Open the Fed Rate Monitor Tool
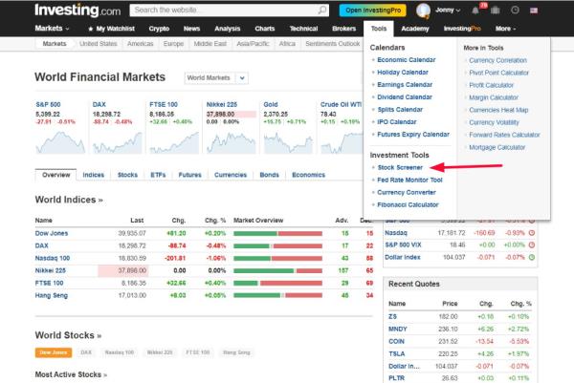Screen dimensions: 574x383 coord(409,180)
